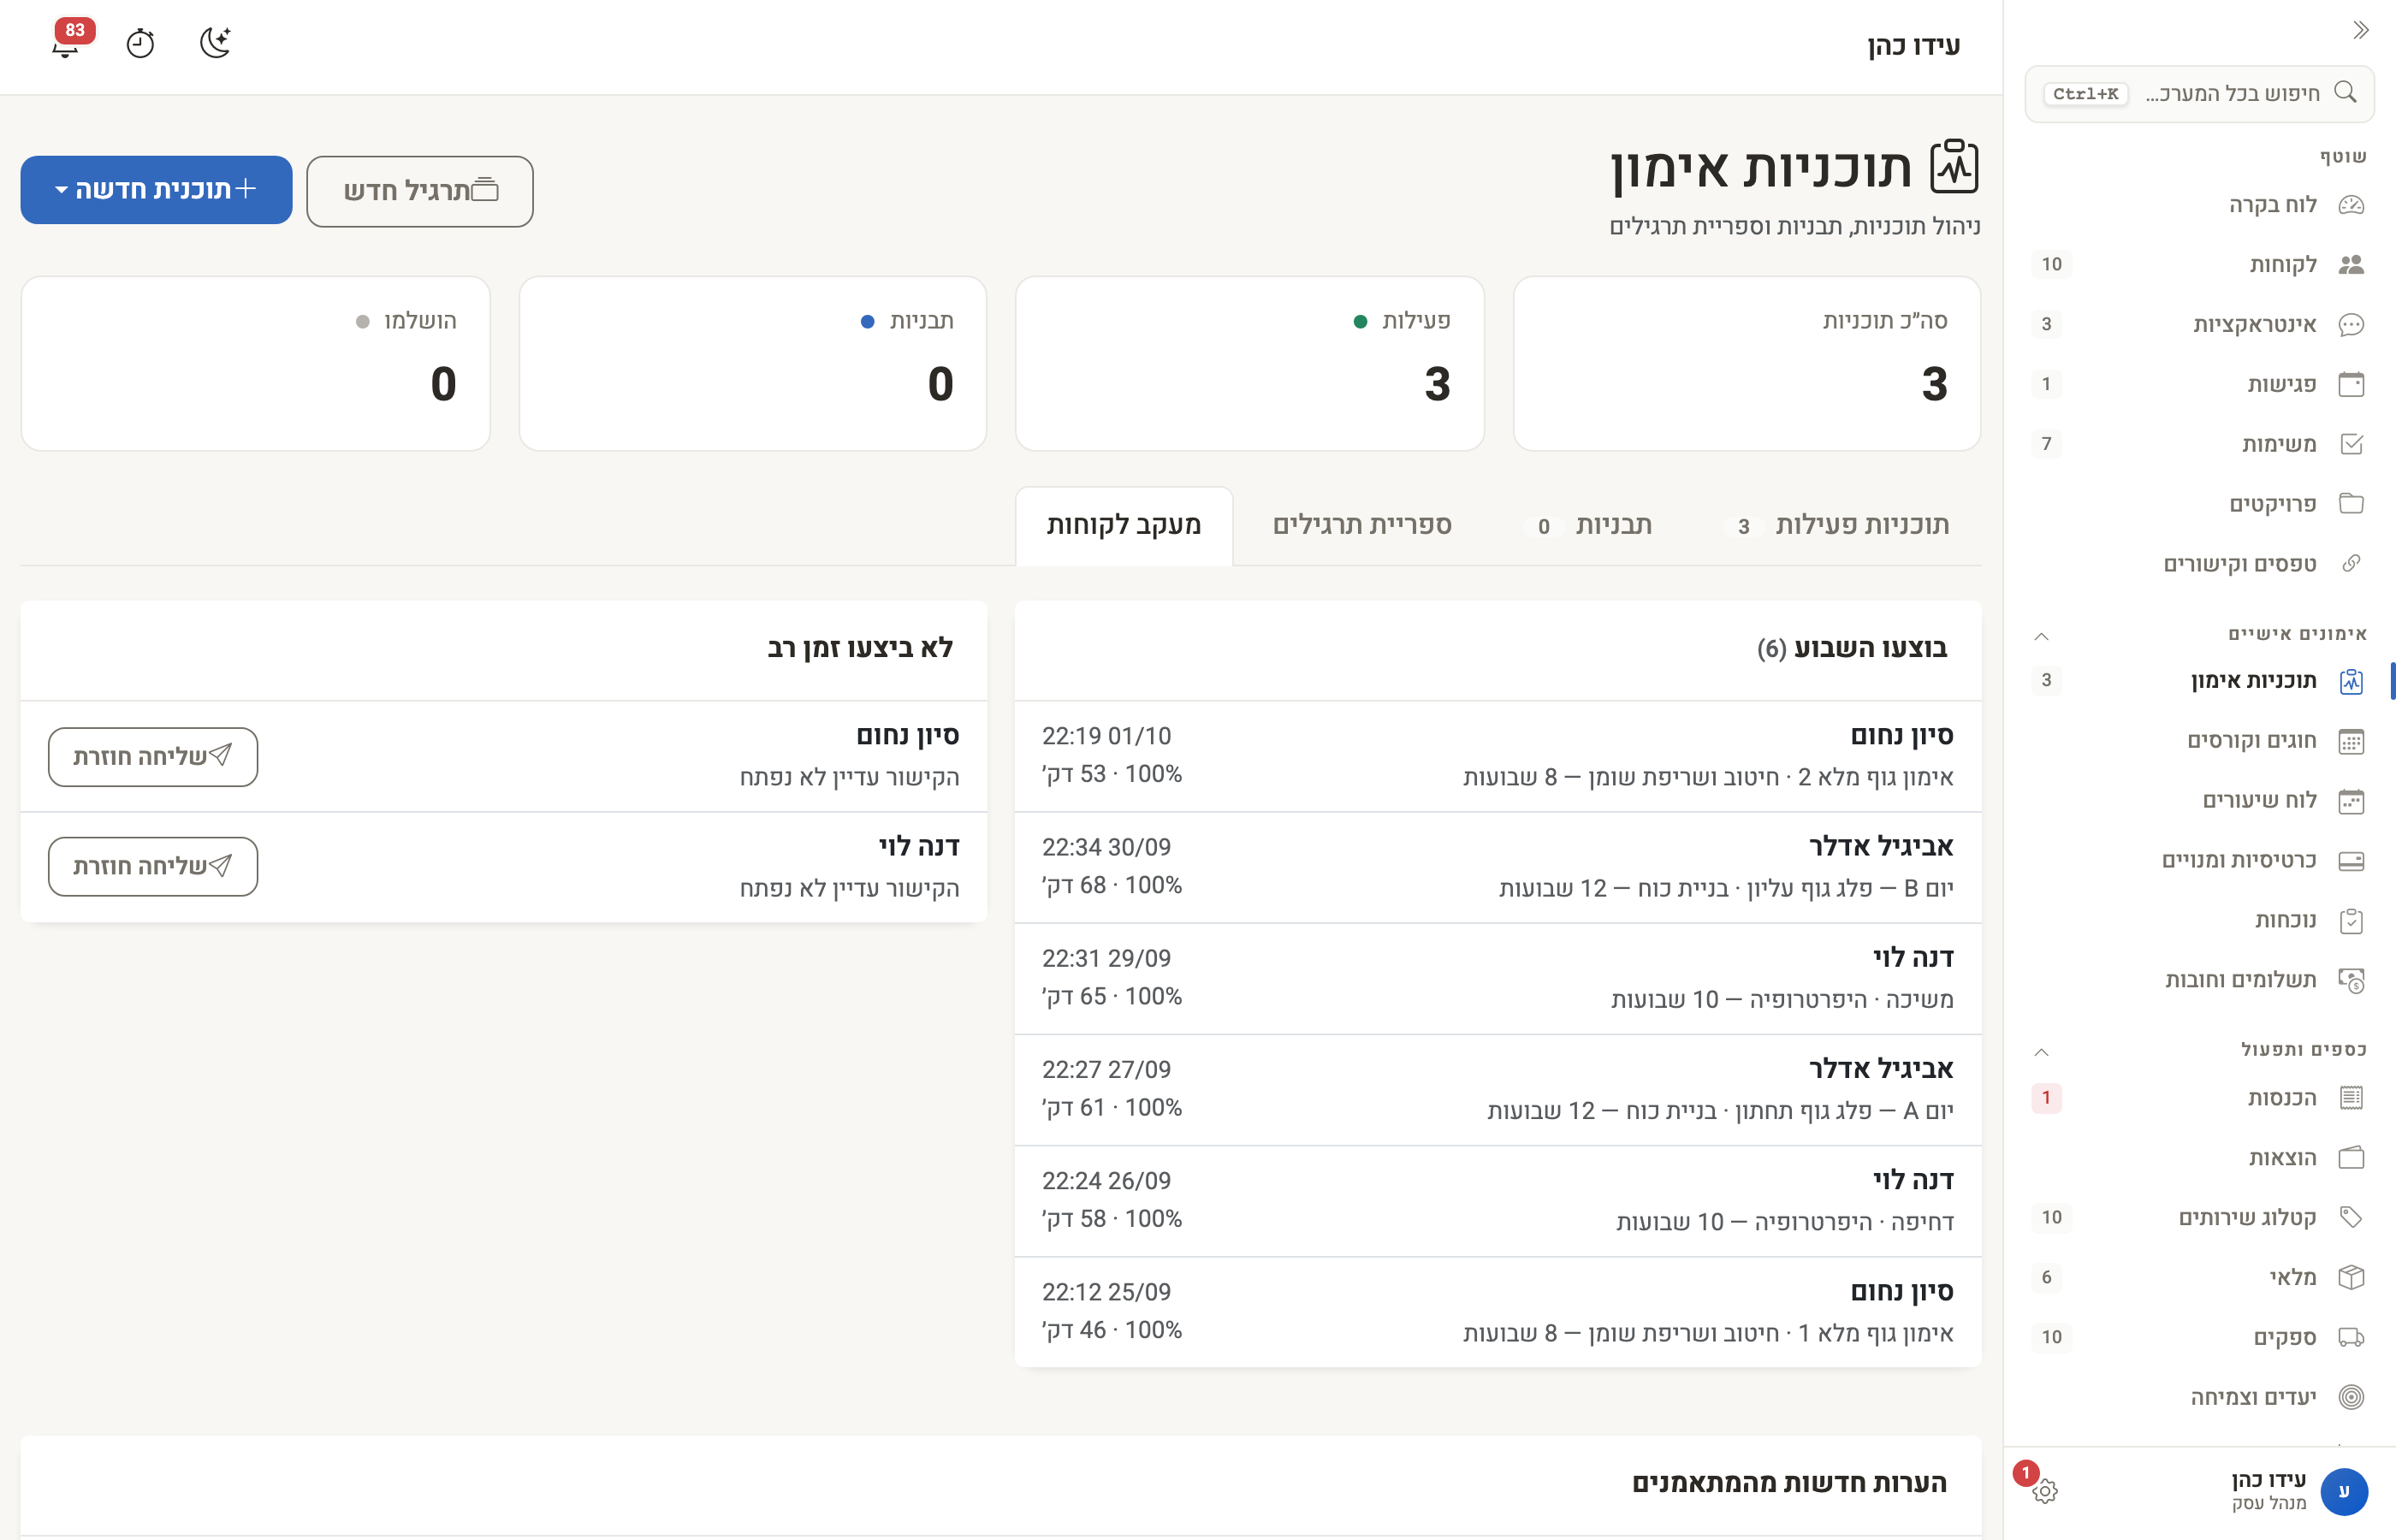The height and width of the screenshot is (1540, 2396).
Task: Toggle dark mode moon icon
Action: (215, 43)
